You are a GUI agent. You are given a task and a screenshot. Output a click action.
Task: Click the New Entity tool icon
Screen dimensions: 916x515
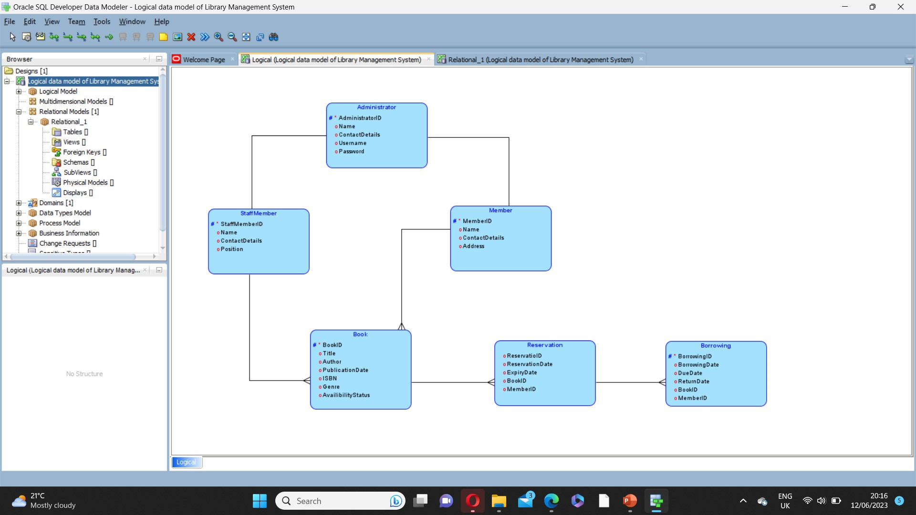(x=26, y=37)
